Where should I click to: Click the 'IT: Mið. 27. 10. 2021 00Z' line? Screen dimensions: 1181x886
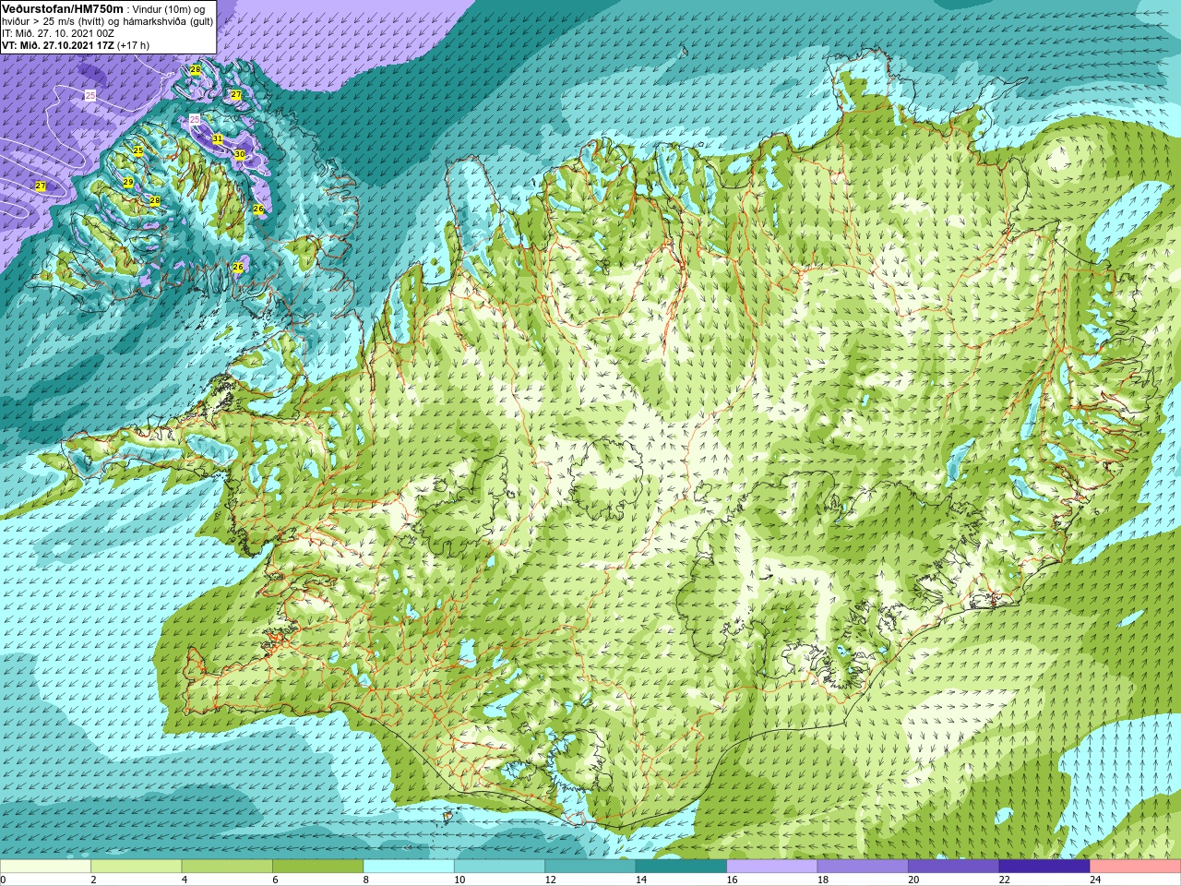coord(58,33)
